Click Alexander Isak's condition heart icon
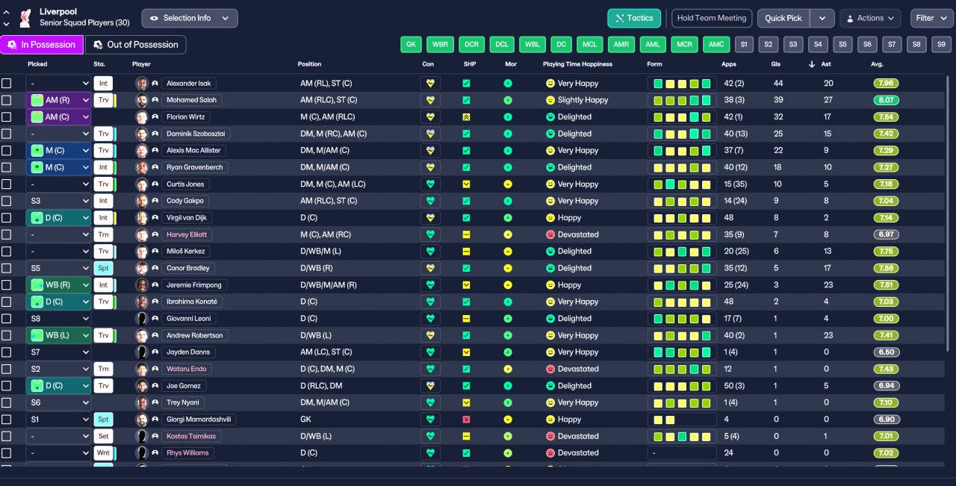This screenshot has width=956, height=486. pyautogui.click(x=429, y=84)
